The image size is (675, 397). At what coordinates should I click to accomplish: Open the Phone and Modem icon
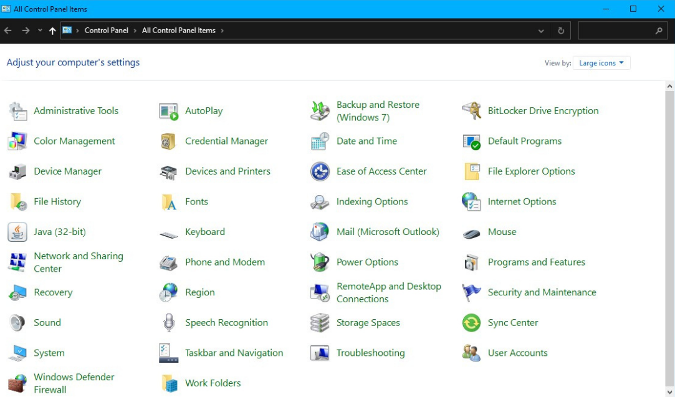point(168,262)
